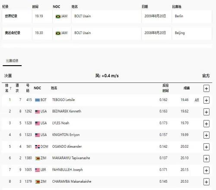Image resolution: width=216 pixels, height=190 pixels.
Task: Open BOLT Usain in the Olympic record row
Action: pos(83,33)
